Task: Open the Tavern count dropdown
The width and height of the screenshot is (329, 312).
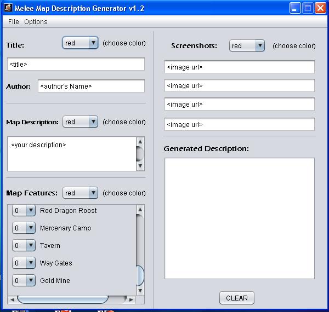Action: [24, 245]
